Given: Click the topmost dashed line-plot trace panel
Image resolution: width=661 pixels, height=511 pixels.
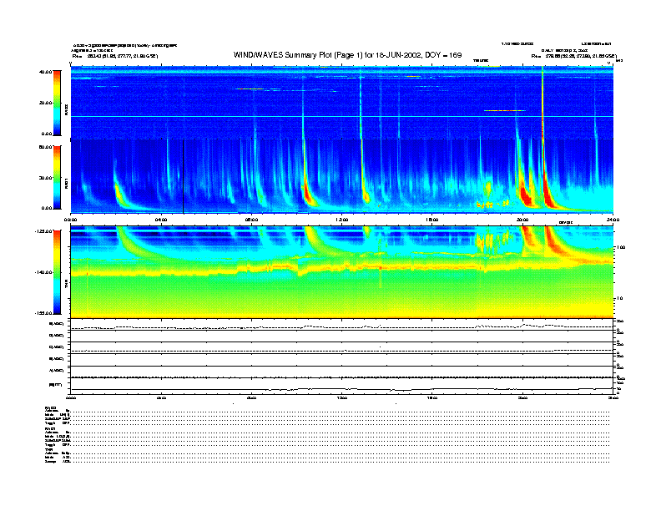Looking at the screenshot, I should click(x=341, y=325).
